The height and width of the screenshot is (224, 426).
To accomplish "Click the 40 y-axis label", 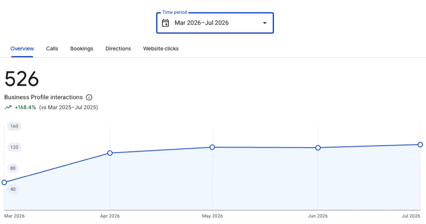I will click(x=13, y=189).
